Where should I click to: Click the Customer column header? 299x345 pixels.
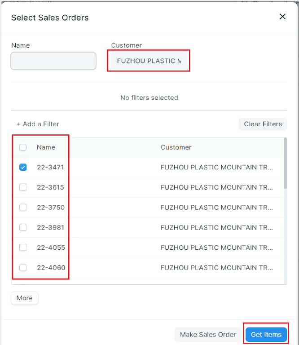(176, 147)
